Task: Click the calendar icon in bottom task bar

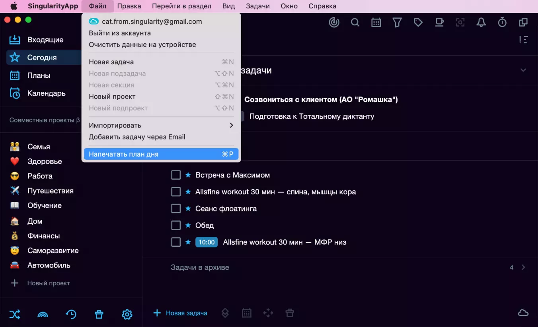Action: pos(247,313)
